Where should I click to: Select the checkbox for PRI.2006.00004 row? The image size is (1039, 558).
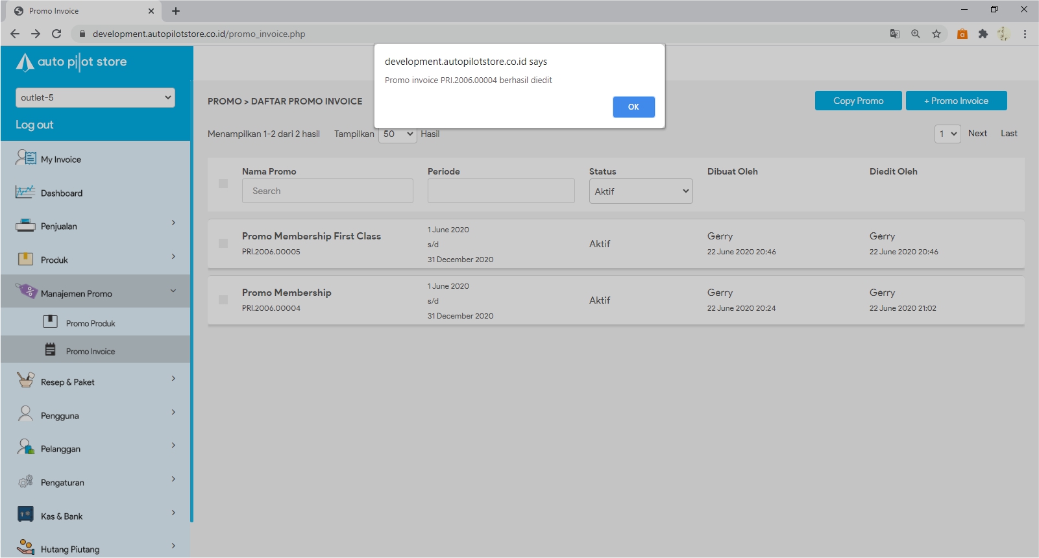pos(223,300)
